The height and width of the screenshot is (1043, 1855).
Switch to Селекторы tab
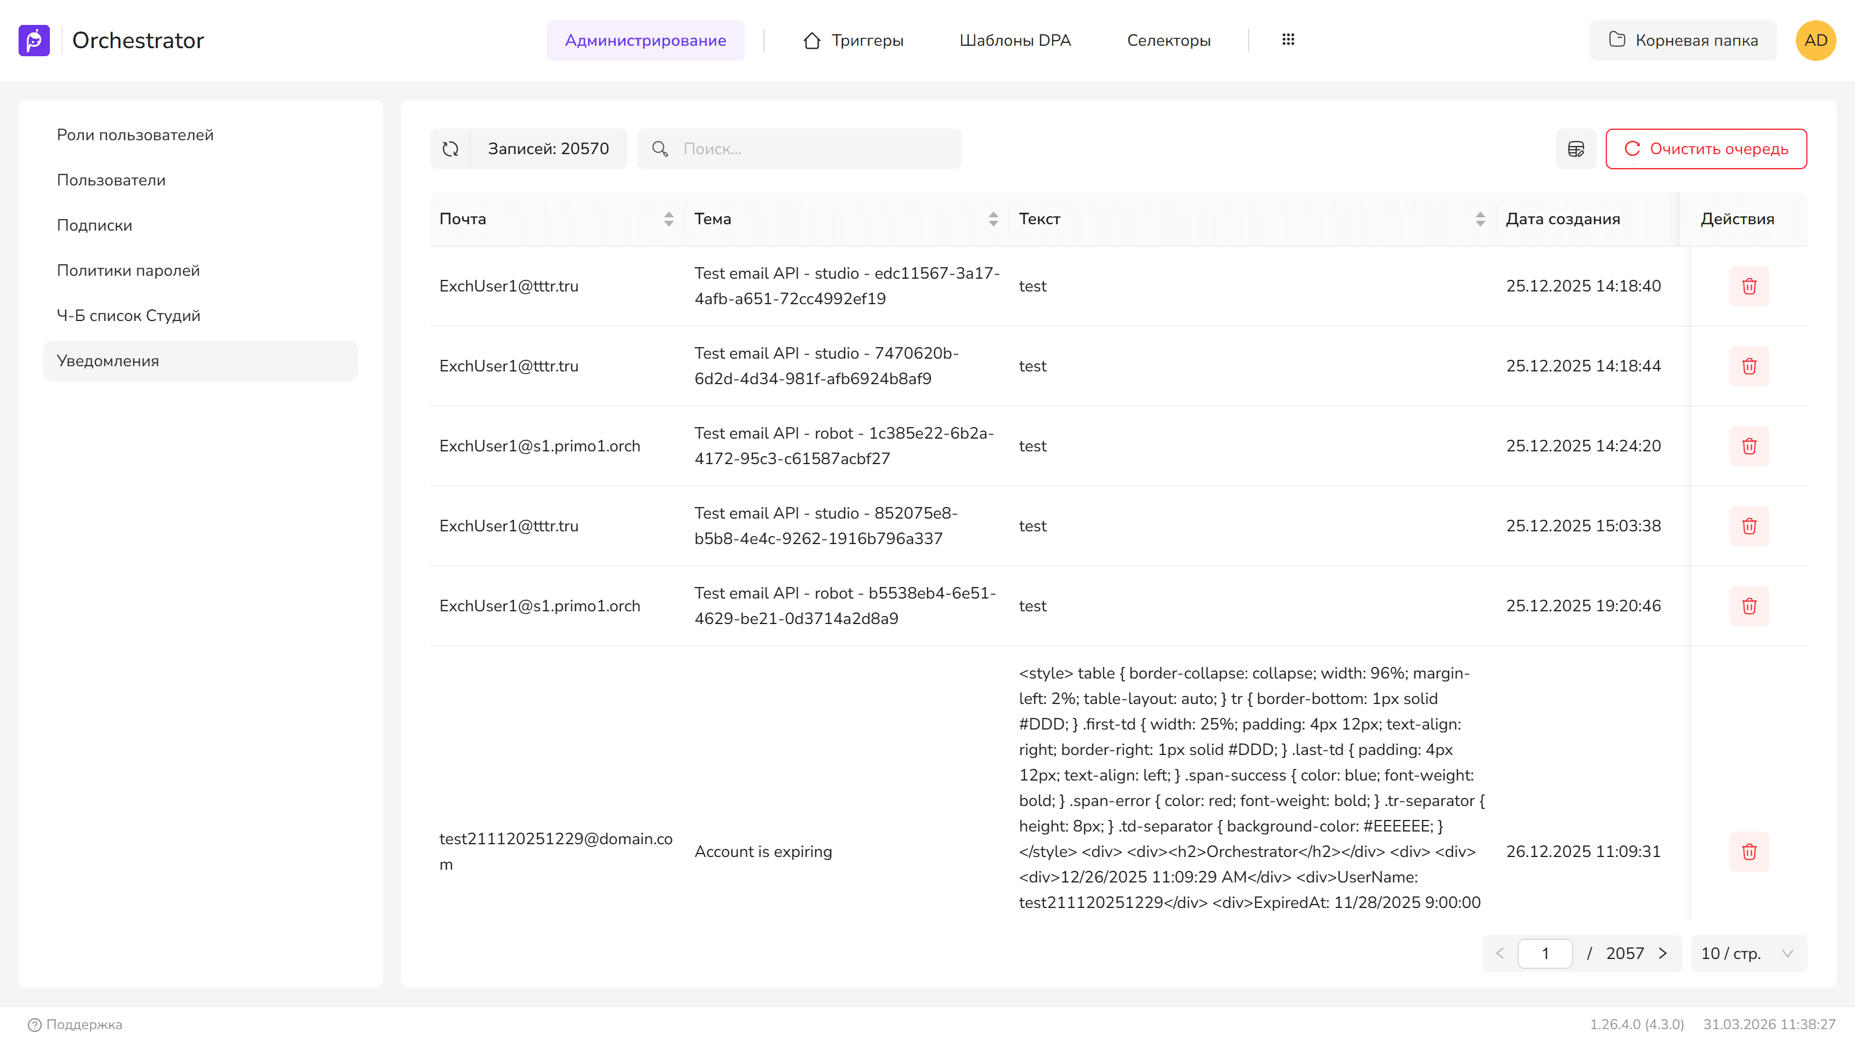pos(1169,41)
